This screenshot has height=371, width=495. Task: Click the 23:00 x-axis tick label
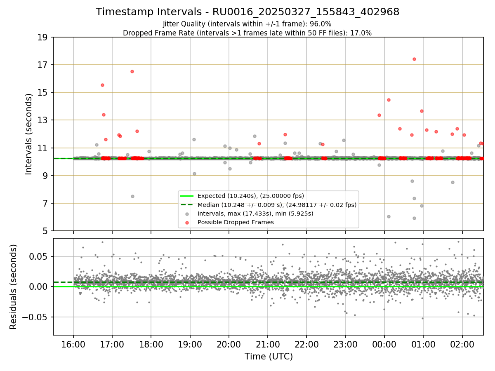point(345,344)
